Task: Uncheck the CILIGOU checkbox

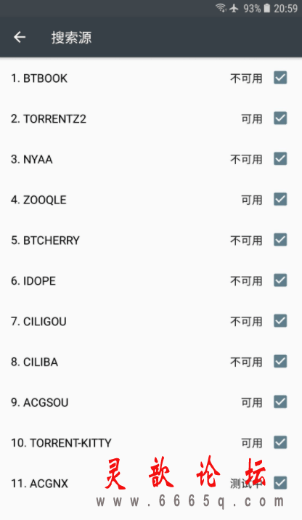Action: (x=280, y=321)
